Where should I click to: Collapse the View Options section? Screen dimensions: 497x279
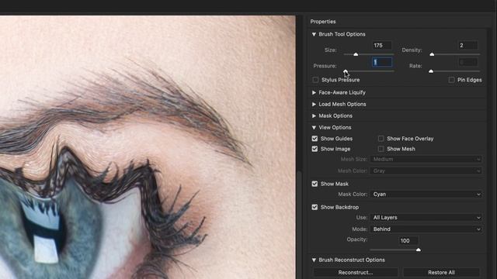coord(314,127)
